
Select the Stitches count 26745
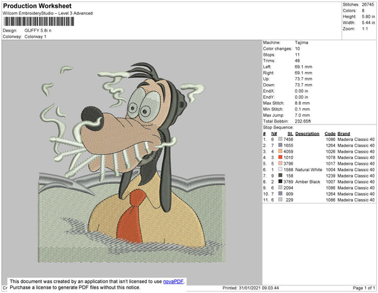pyautogui.click(x=368, y=4)
